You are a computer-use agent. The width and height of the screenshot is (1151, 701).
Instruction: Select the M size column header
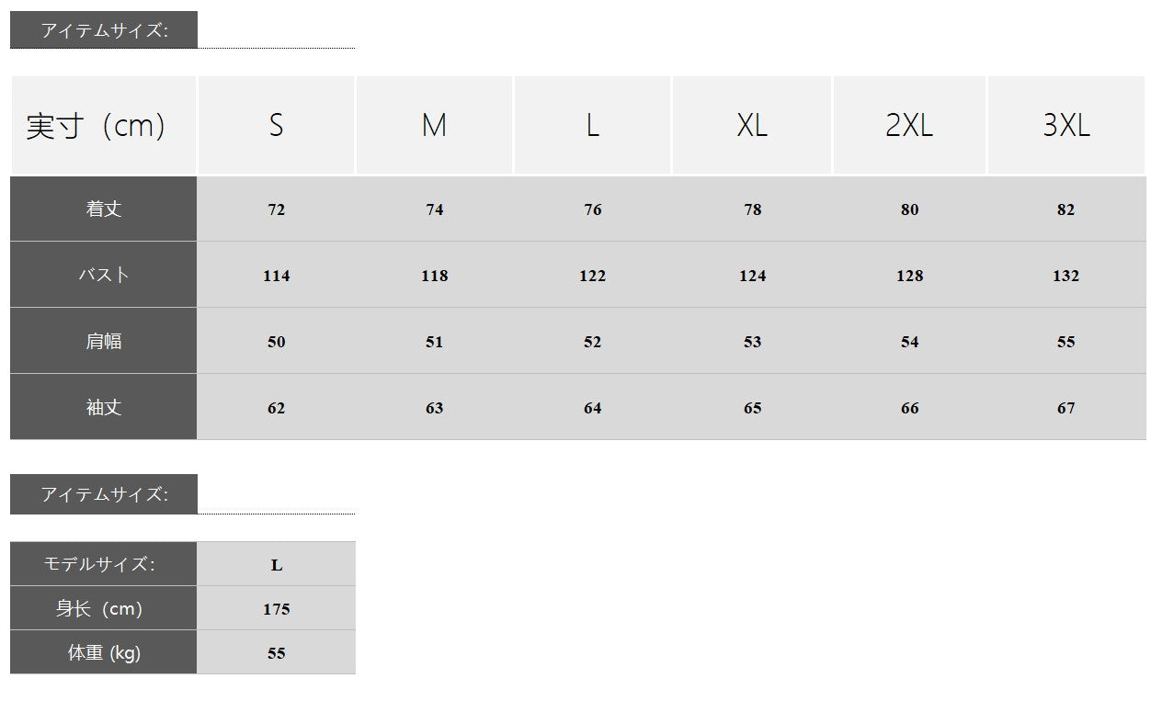[x=434, y=126]
